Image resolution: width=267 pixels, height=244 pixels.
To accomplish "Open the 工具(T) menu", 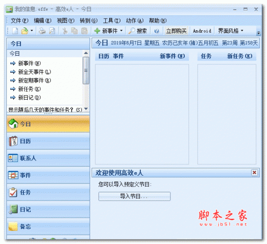I will tap(112, 20).
